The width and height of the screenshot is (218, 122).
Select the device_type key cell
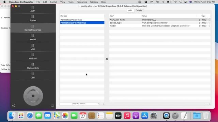click(115, 23)
